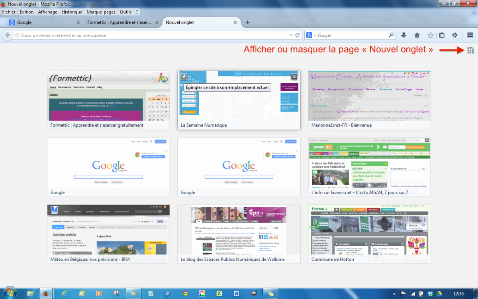Bookmark this page with the star icon
This screenshot has height=299, width=478.
point(431,35)
